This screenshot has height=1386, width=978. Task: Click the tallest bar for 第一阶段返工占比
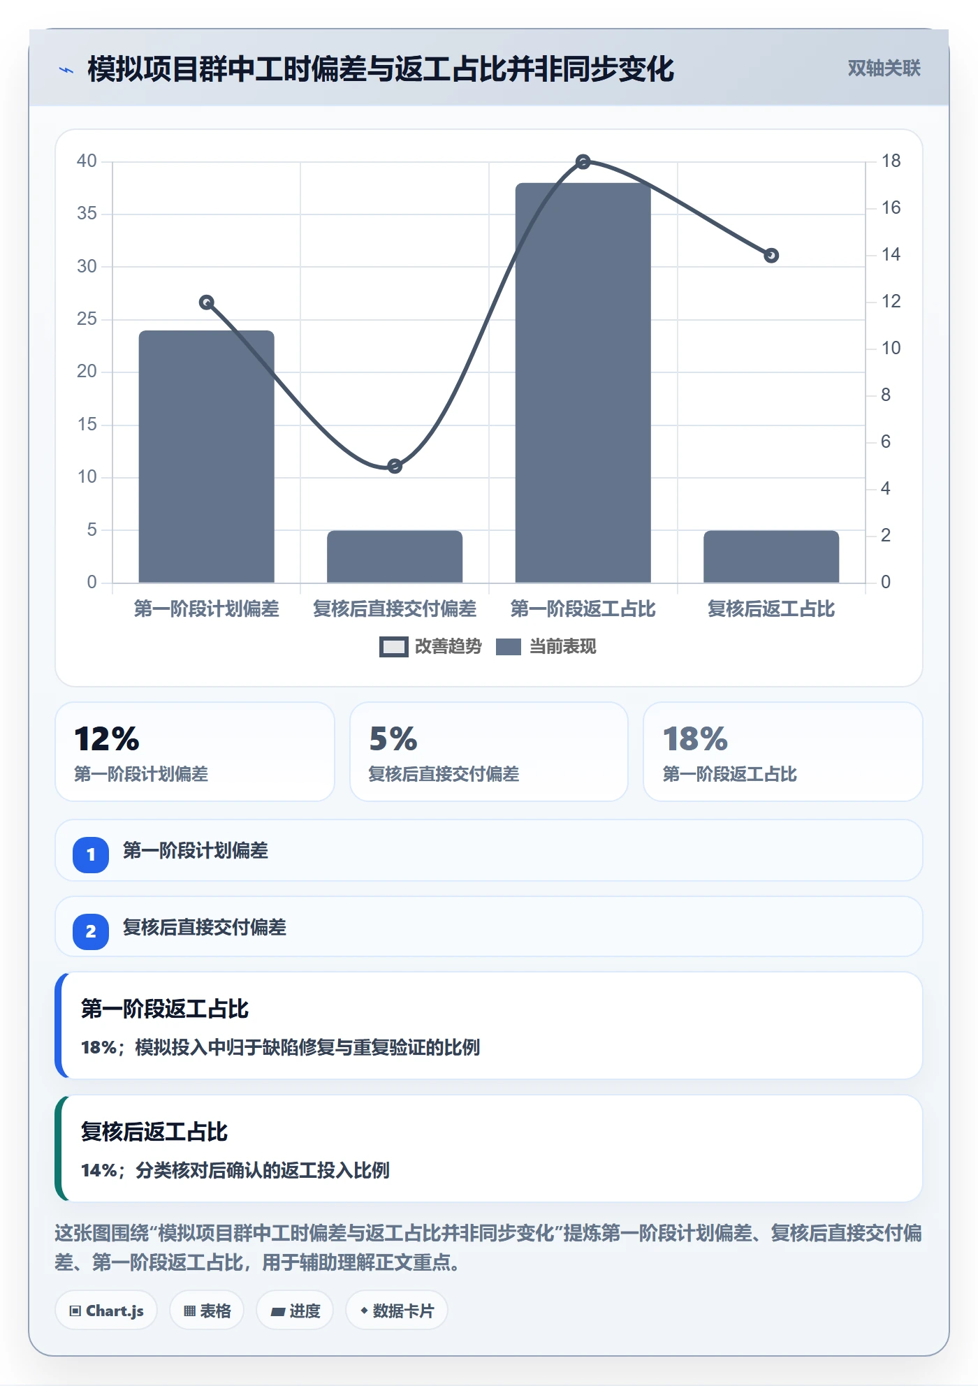pyautogui.click(x=583, y=383)
